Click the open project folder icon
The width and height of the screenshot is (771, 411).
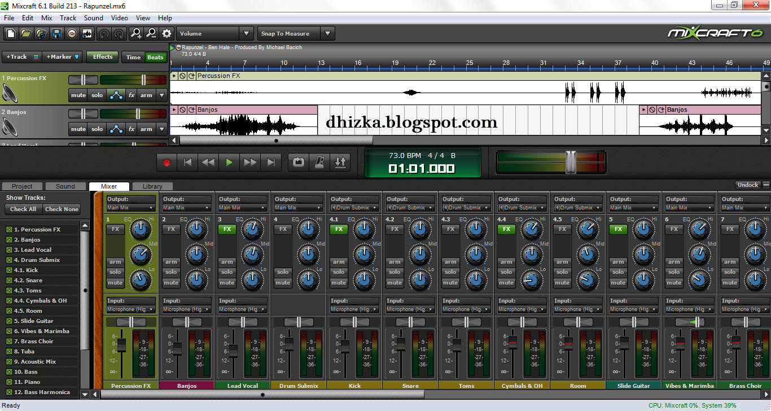click(26, 34)
